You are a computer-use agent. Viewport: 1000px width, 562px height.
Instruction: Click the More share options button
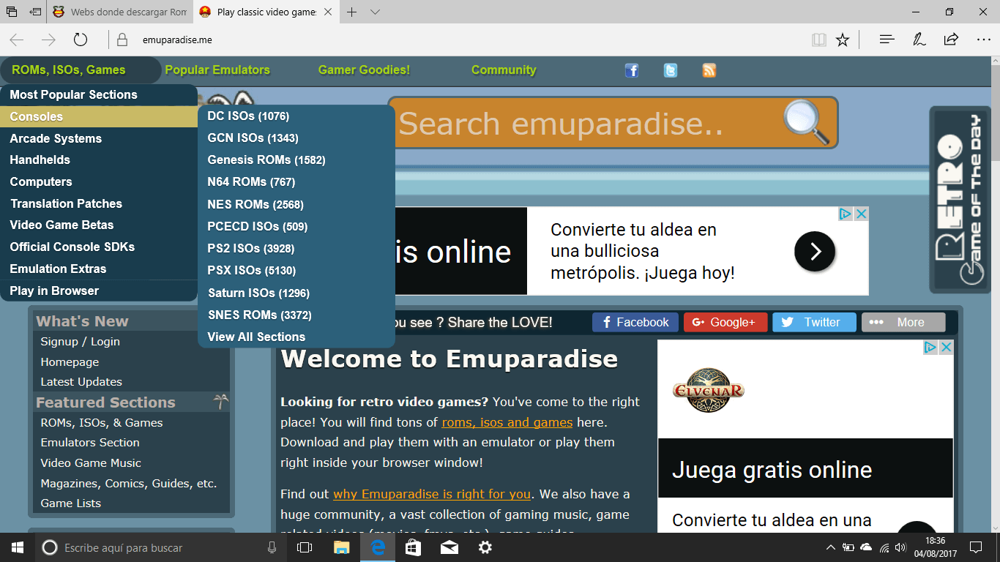[903, 322]
